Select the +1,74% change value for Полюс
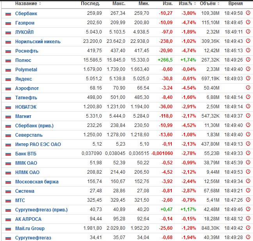This screenshot has width=253, height=241. pos(188,60)
